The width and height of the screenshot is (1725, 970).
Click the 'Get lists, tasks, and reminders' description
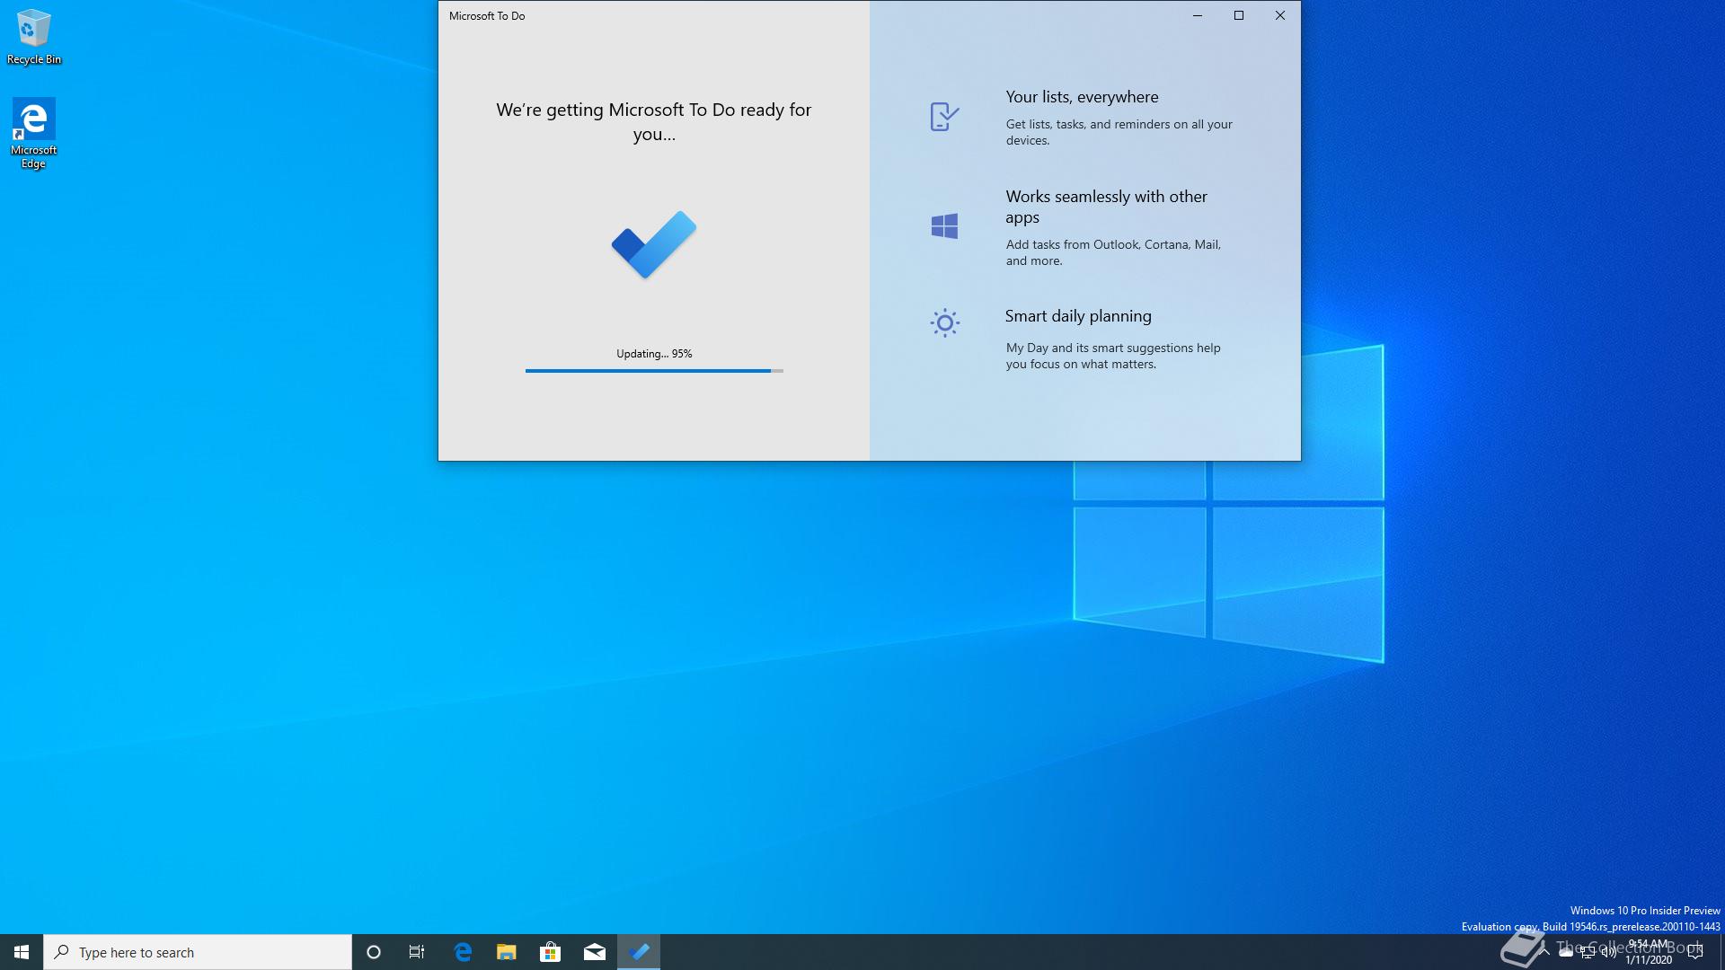coord(1119,132)
